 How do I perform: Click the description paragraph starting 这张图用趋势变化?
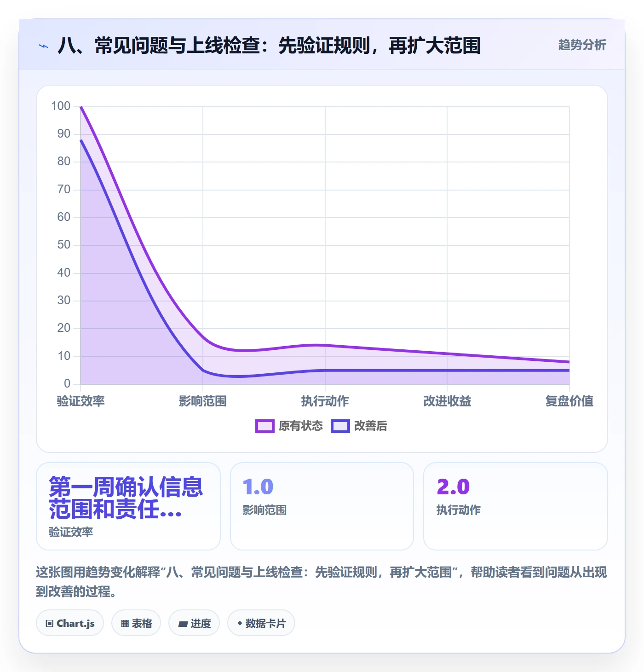tap(322, 582)
